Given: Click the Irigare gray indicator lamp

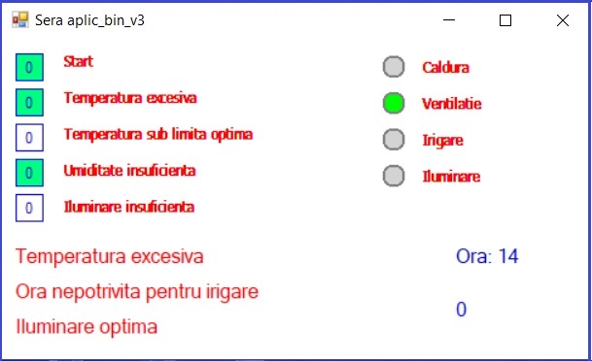Looking at the screenshot, I should pyautogui.click(x=394, y=140).
